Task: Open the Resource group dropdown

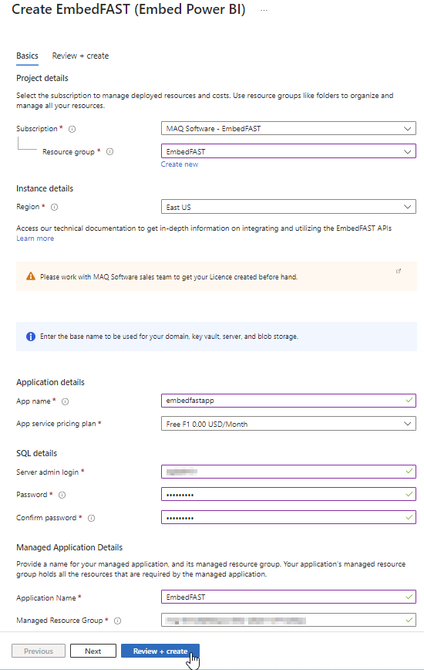Action: point(288,151)
